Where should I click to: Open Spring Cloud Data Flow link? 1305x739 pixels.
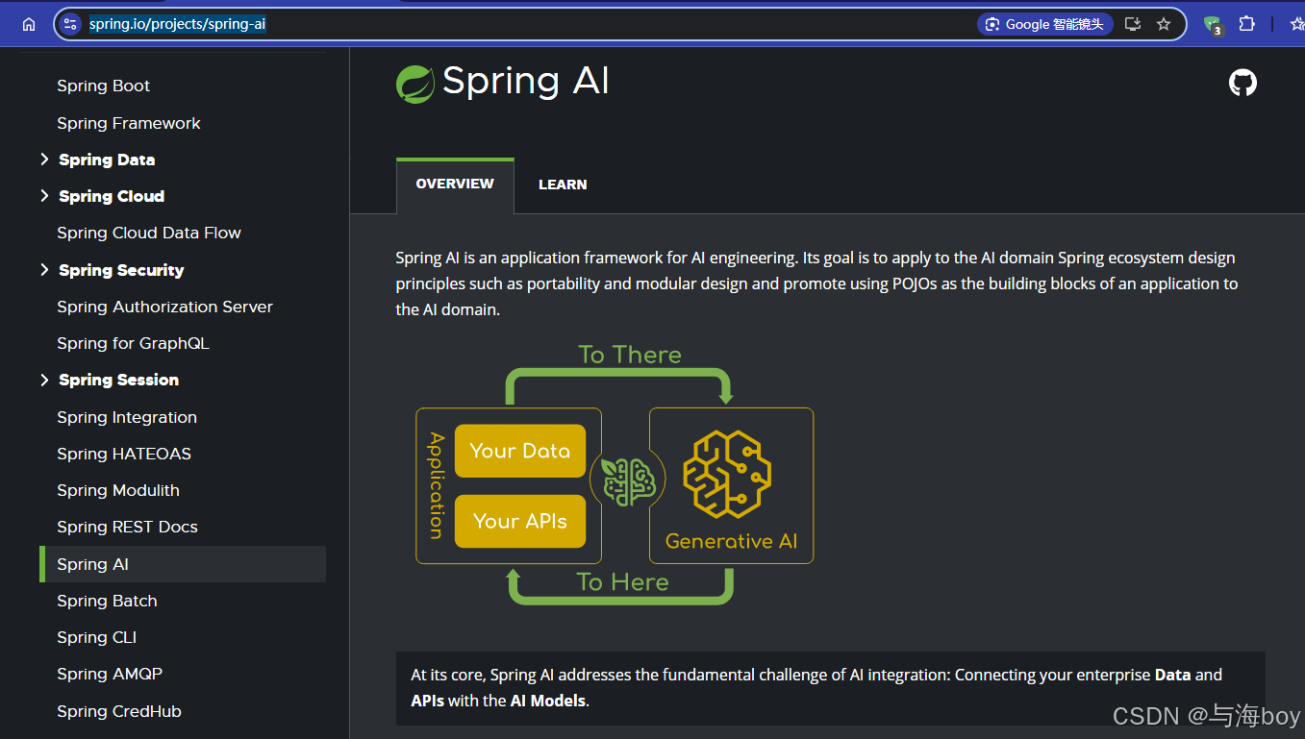coord(149,233)
